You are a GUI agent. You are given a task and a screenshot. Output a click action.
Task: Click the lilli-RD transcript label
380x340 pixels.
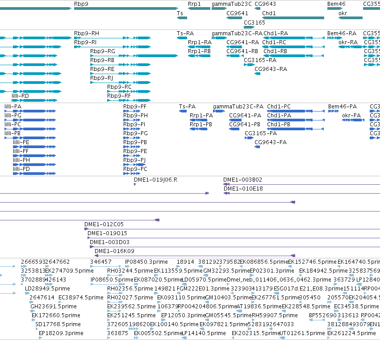click(21, 95)
